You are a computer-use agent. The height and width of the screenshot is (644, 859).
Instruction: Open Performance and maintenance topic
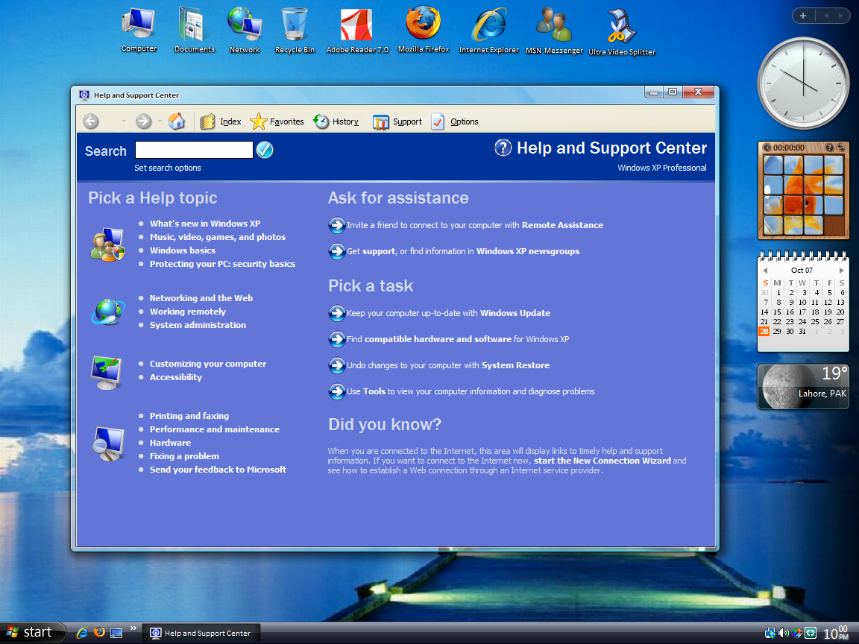pyautogui.click(x=215, y=429)
